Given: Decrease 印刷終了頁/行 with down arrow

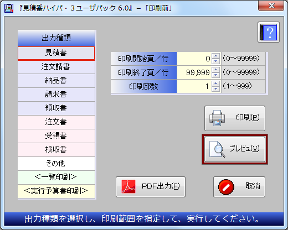Looking at the screenshot, I should (215, 75).
